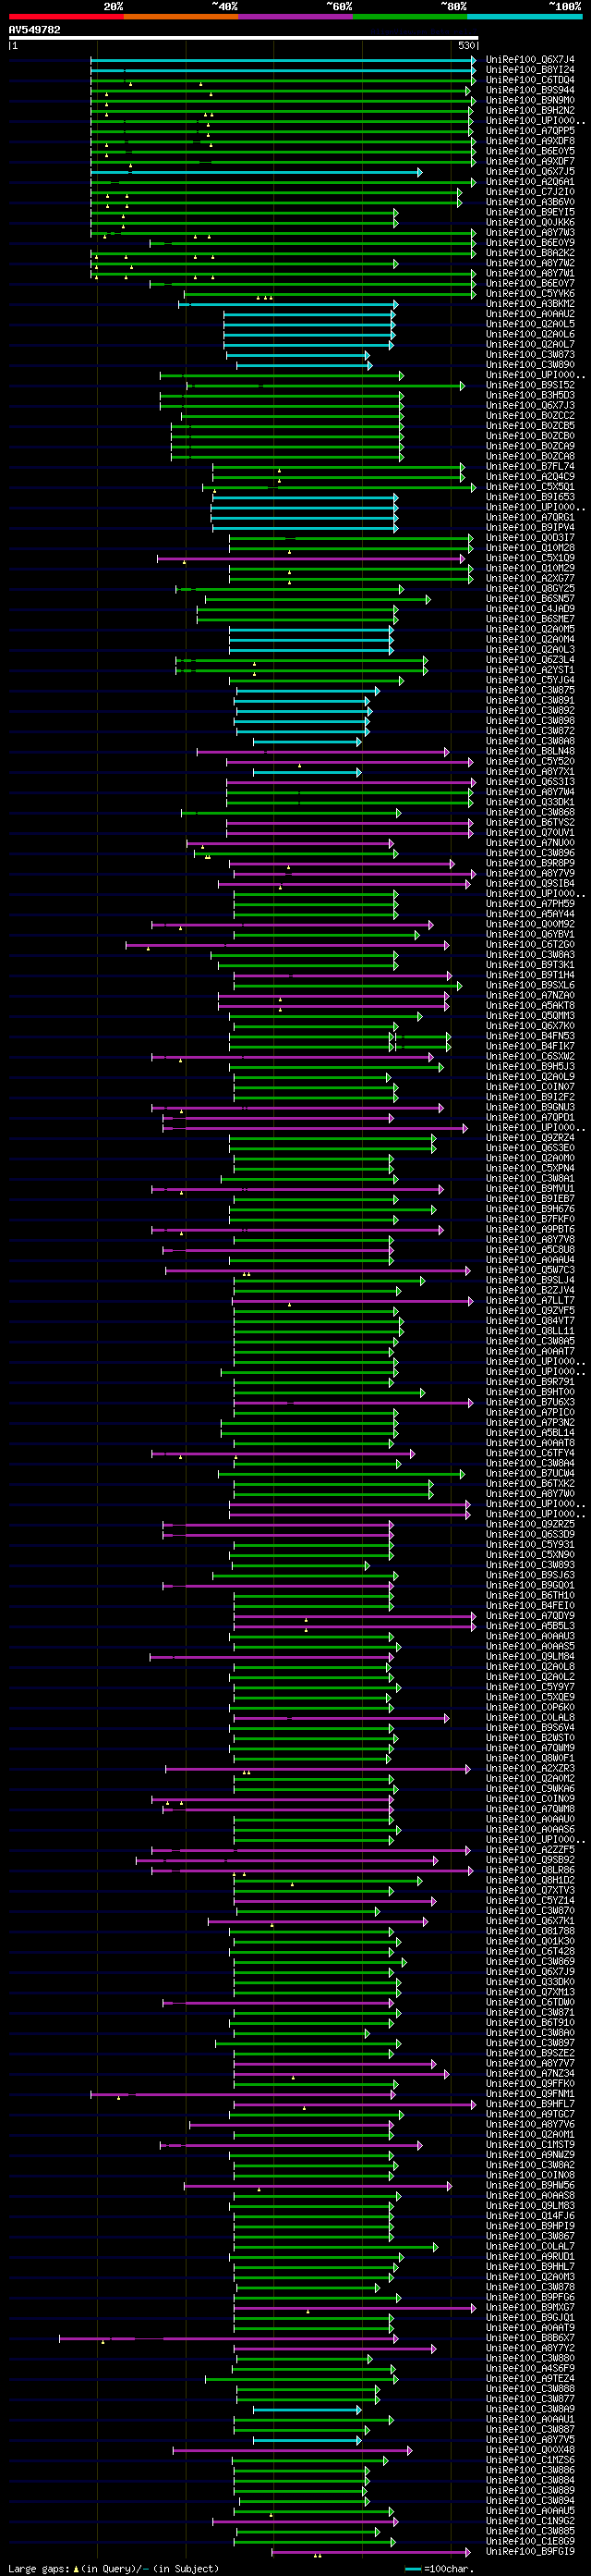Select the UniRef100_B7FL74 label
This screenshot has height=2576, width=591.
530,467
